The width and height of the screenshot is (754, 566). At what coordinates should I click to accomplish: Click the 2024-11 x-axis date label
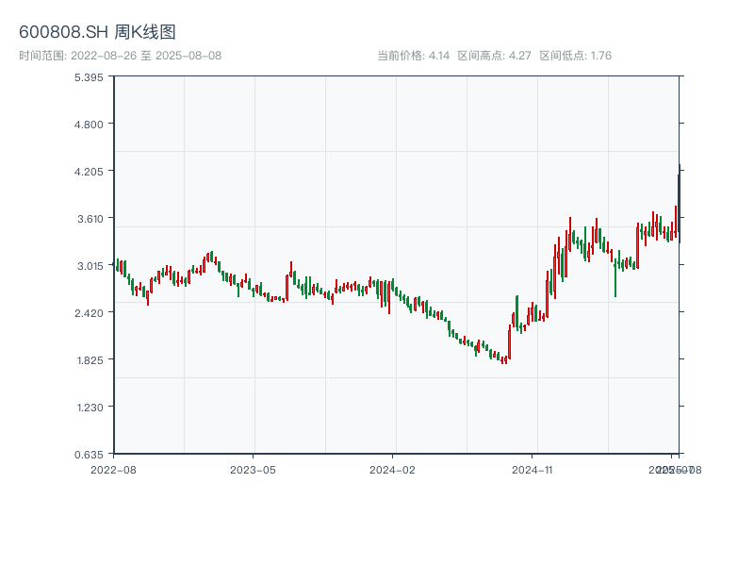tap(533, 469)
